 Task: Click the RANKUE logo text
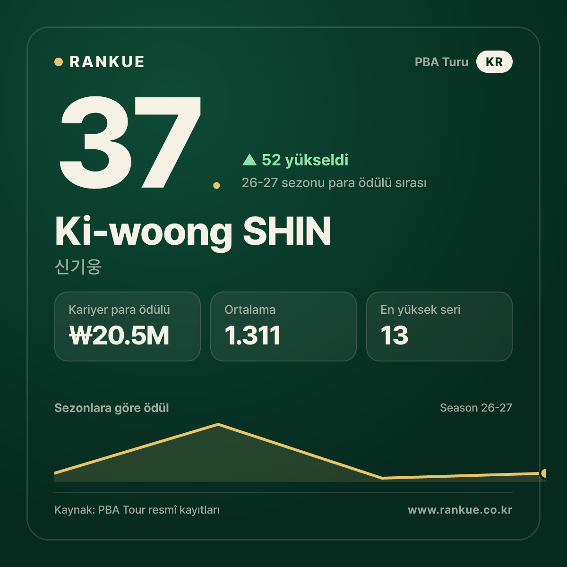pyautogui.click(x=107, y=62)
